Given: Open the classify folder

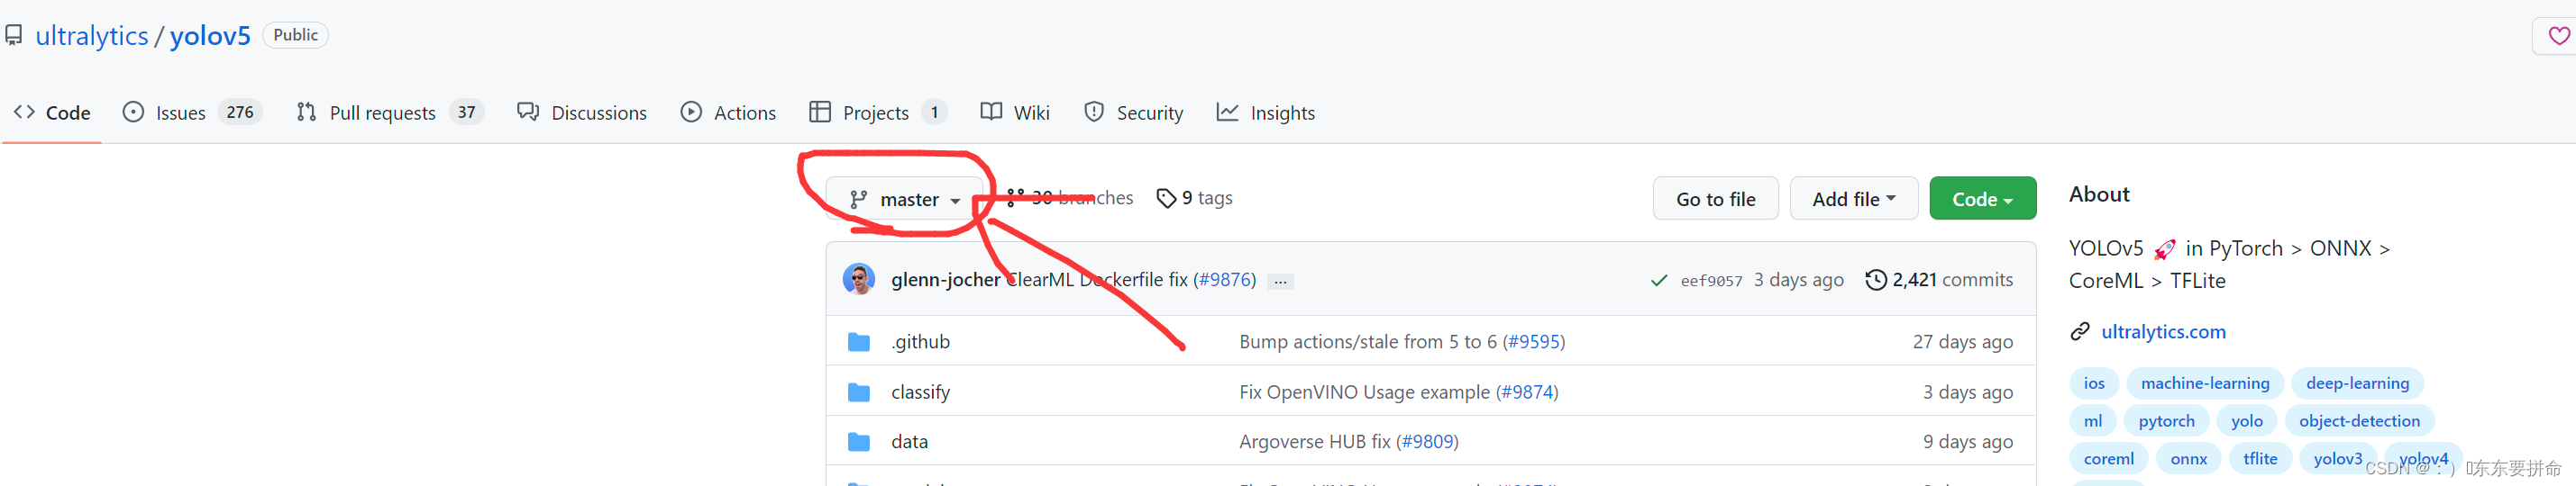Looking at the screenshot, I should pos(920,392).
